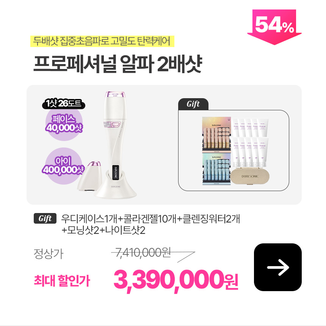Click the yellow highlighted tagline text
Image resolution: width=326 pixels, height=326 pixels.
tap(102, 41)
